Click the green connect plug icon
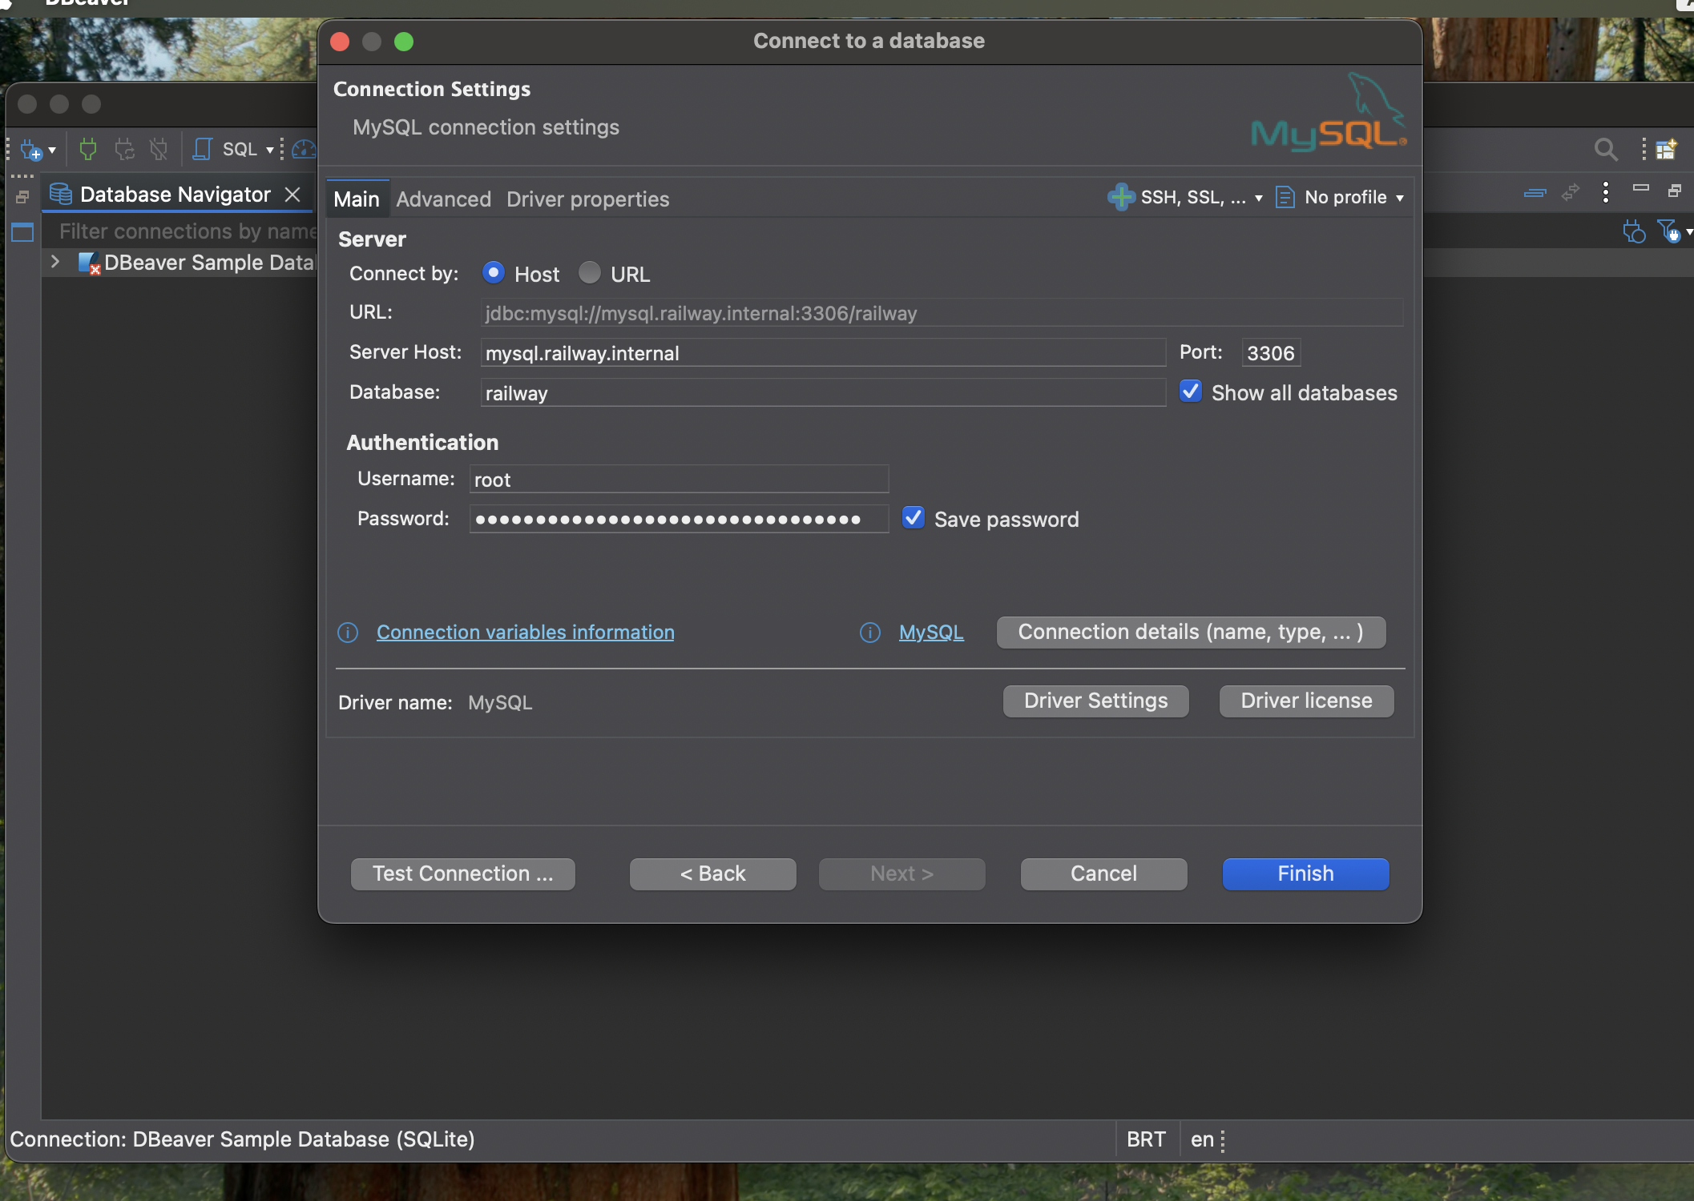 click(88, 149)
